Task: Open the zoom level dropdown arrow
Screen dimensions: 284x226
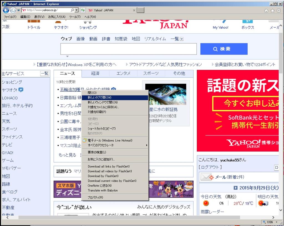Action: click(277, 222)
